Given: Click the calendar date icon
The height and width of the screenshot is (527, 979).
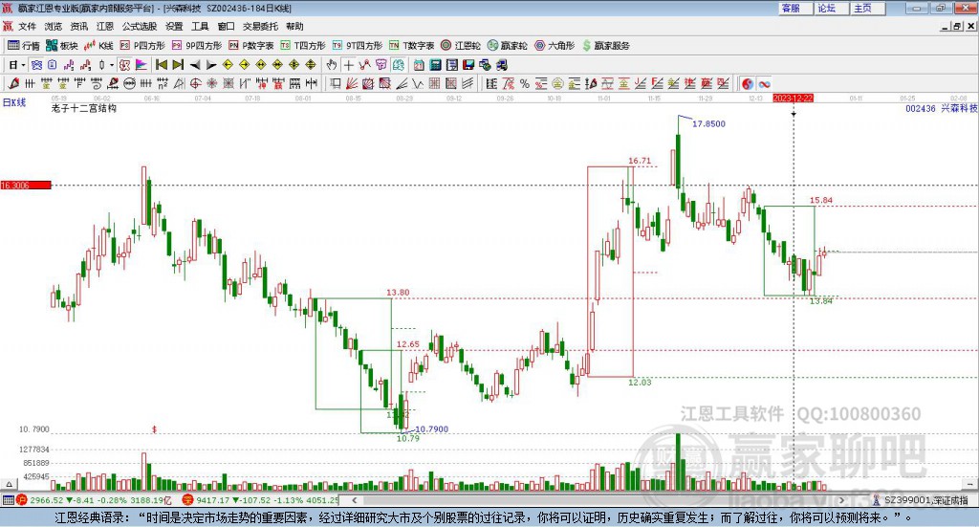Looking at the screenshot, I should [x=419, y=65].
